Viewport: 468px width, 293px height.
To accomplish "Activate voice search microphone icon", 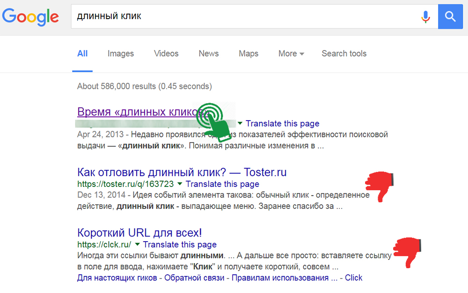I will 425,17.
